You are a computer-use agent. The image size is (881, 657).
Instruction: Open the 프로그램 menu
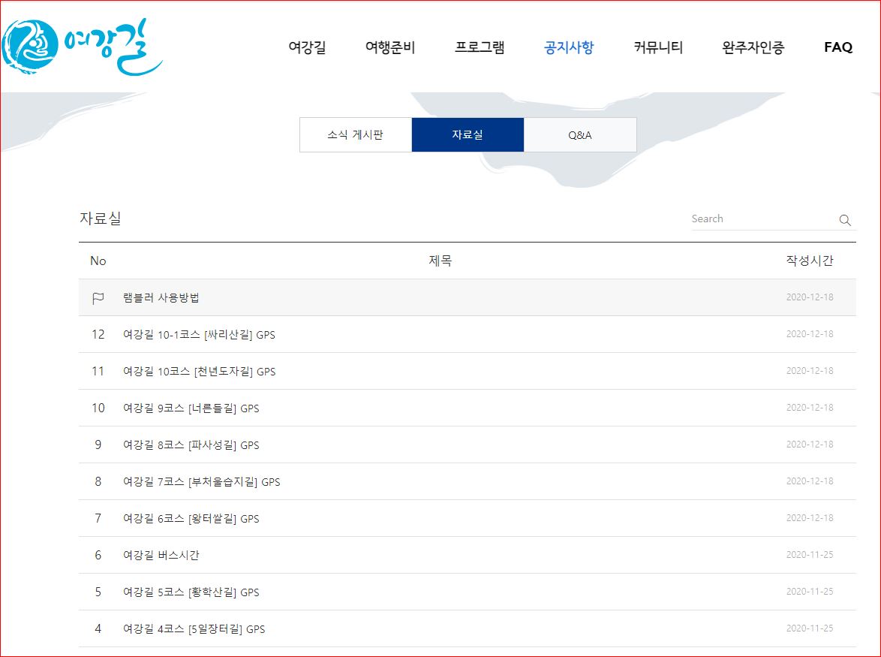480,47
